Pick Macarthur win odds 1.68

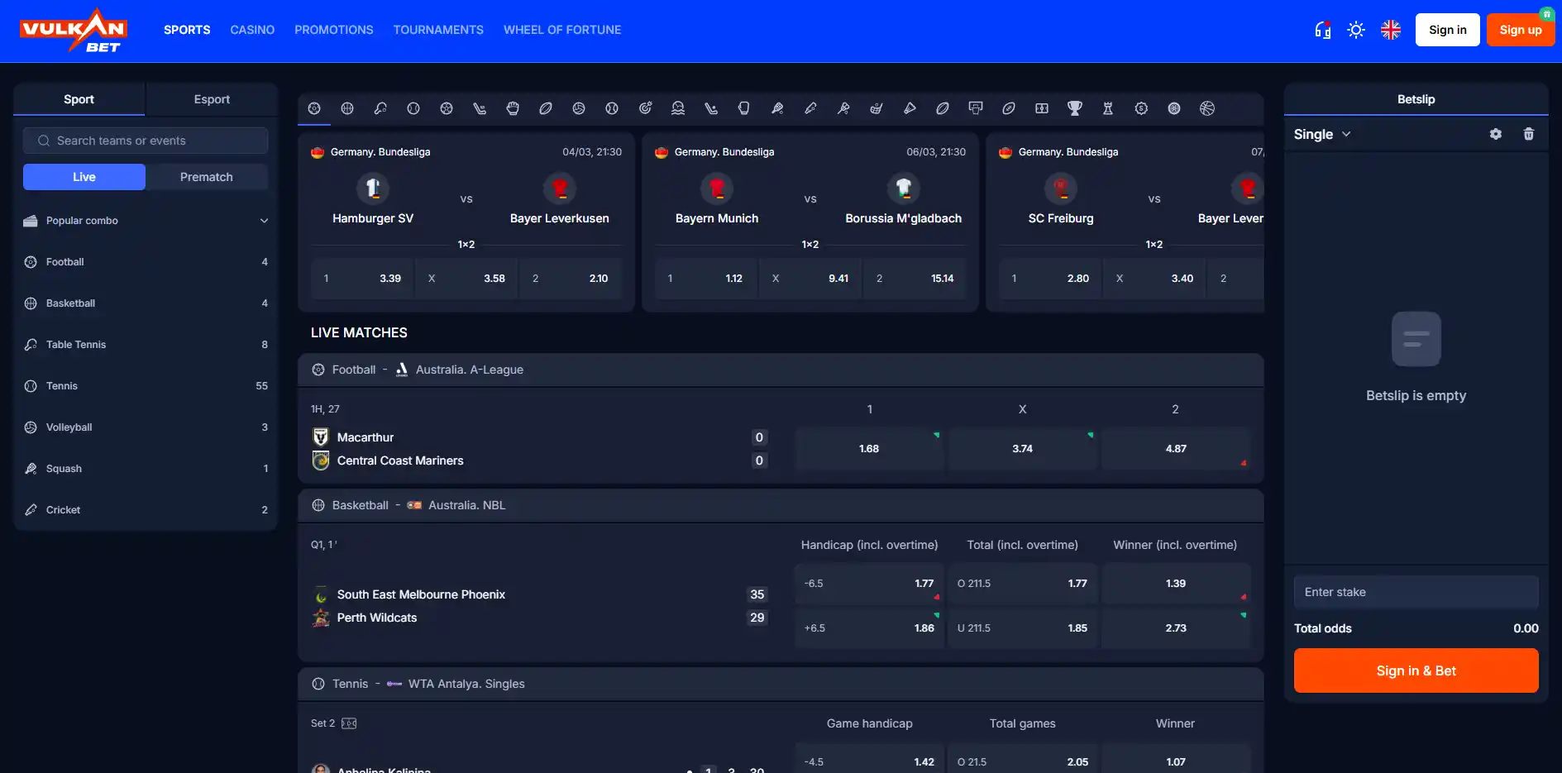[869, 449]
